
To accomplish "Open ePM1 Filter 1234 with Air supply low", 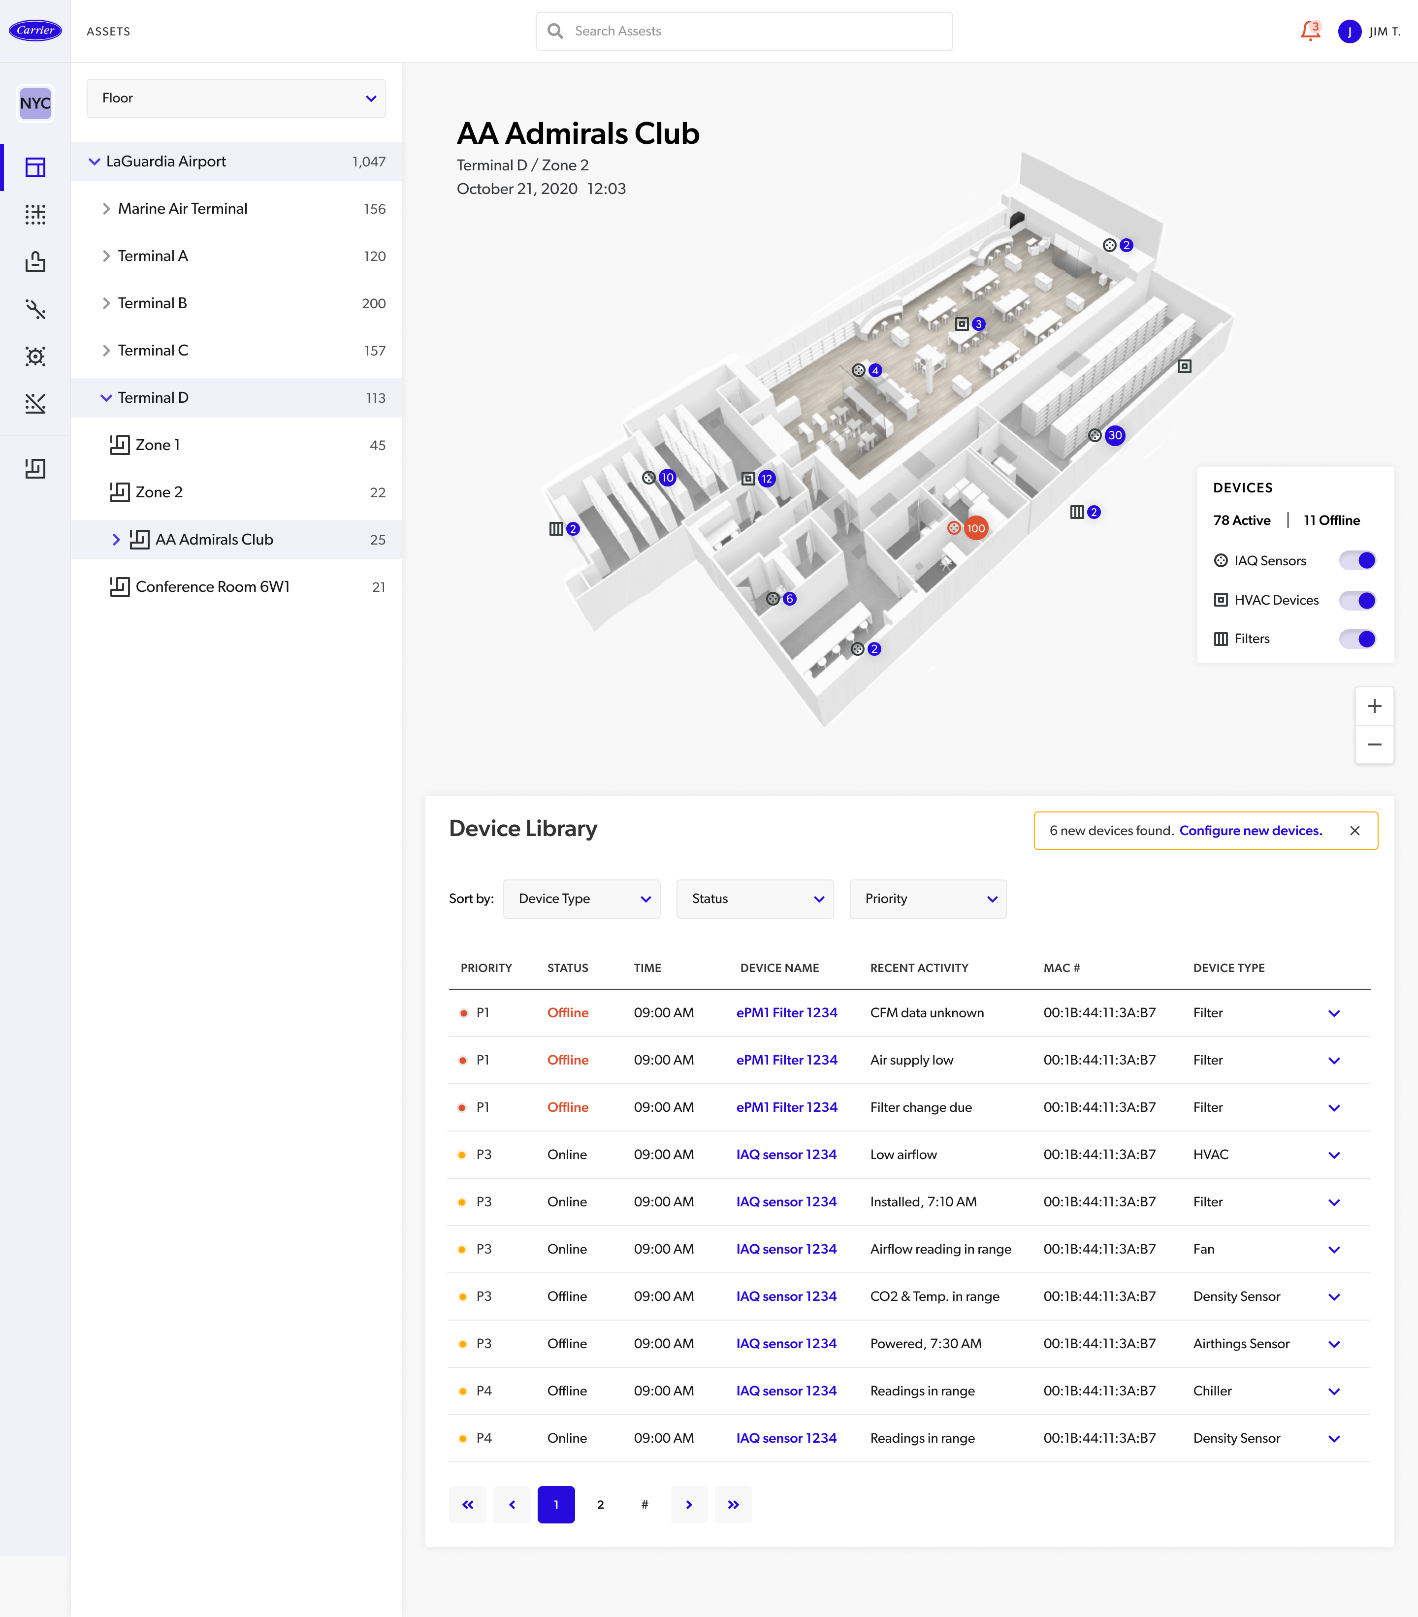I will [786, 1060].
